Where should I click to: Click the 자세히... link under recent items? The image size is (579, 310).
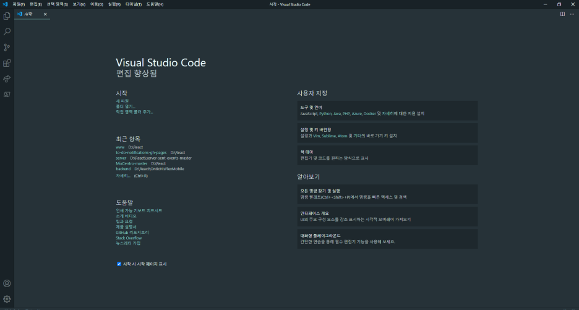point(123,176)
